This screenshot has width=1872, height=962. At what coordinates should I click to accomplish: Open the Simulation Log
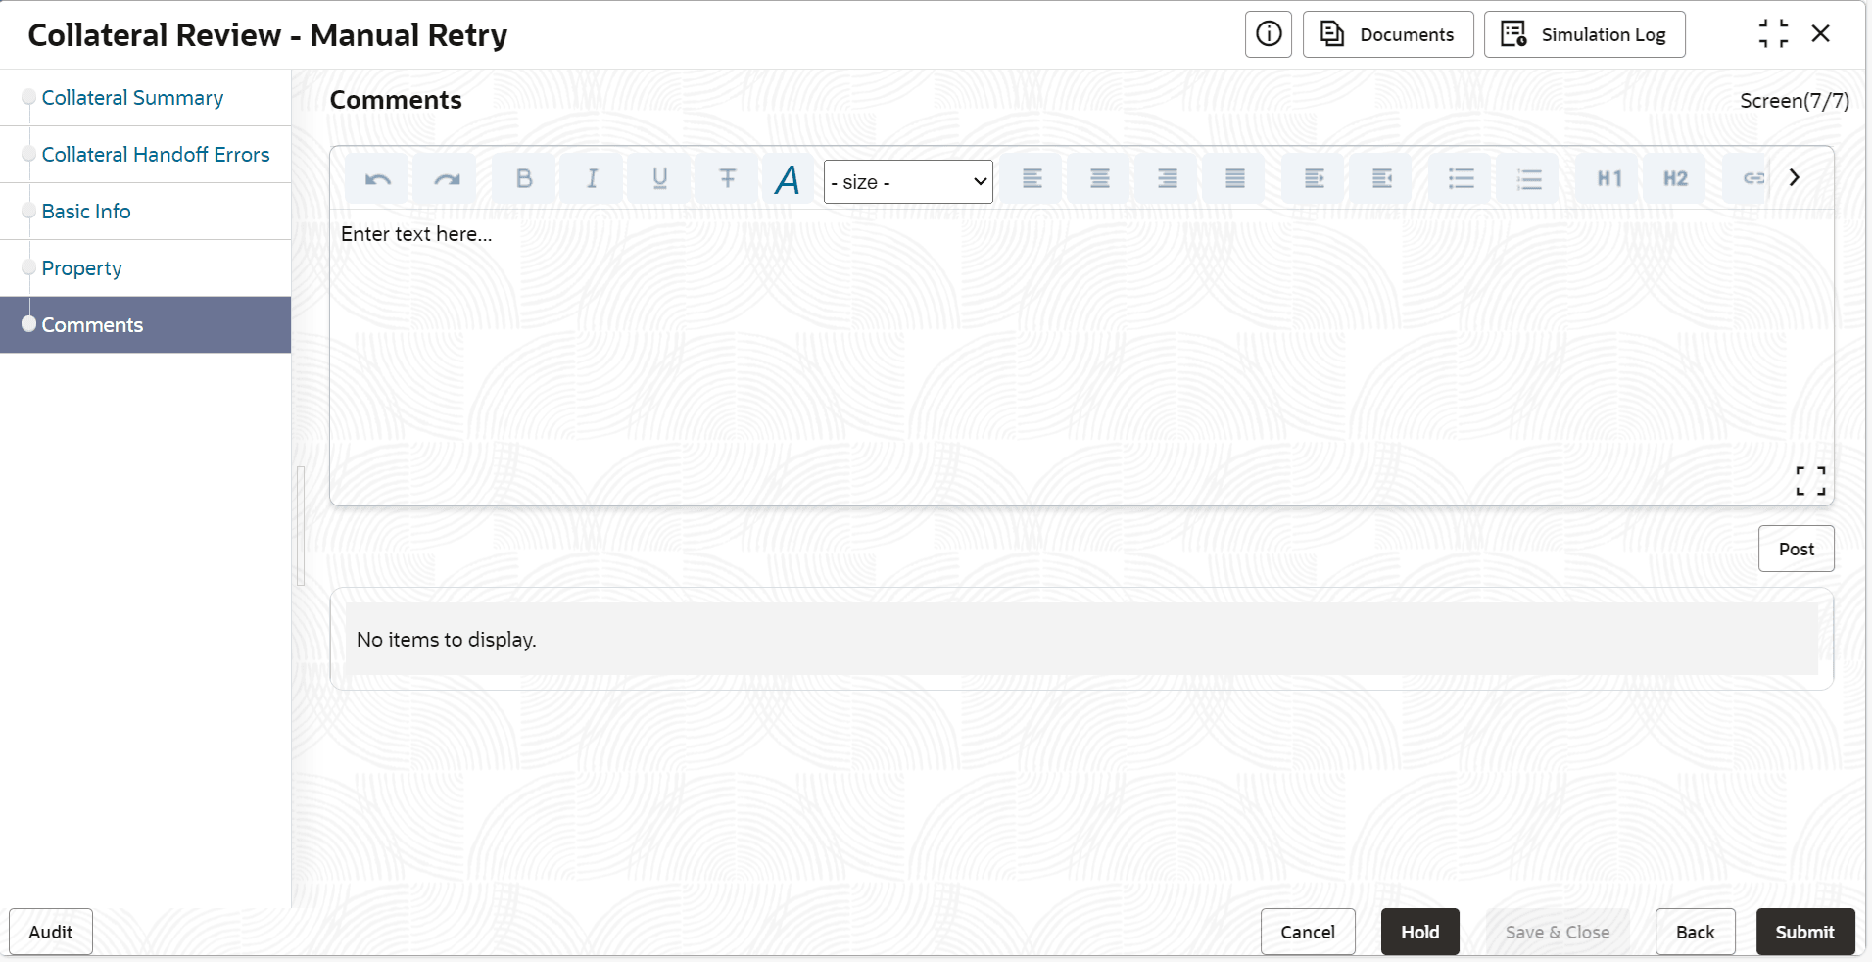pos(1584,34)
